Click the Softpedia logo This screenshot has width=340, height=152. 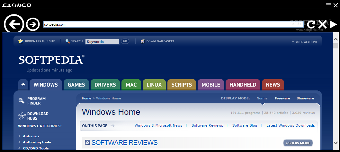[x=51, y=60]
